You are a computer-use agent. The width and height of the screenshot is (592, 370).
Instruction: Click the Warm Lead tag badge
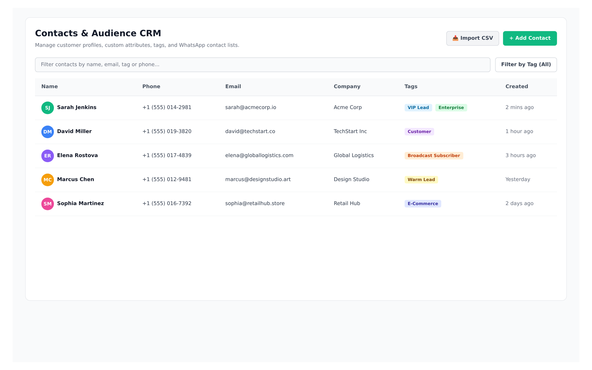coord(421,180)
